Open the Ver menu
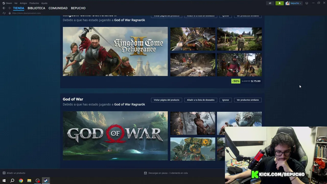This screenshot has height=184, width=327. (x=16, y=3)
